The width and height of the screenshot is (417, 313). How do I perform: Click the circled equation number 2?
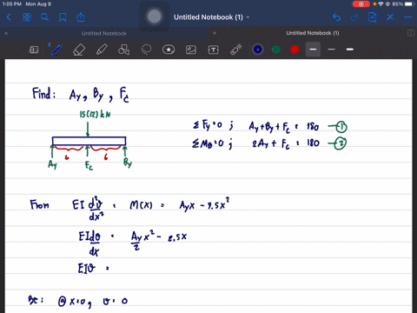(340, 143)
